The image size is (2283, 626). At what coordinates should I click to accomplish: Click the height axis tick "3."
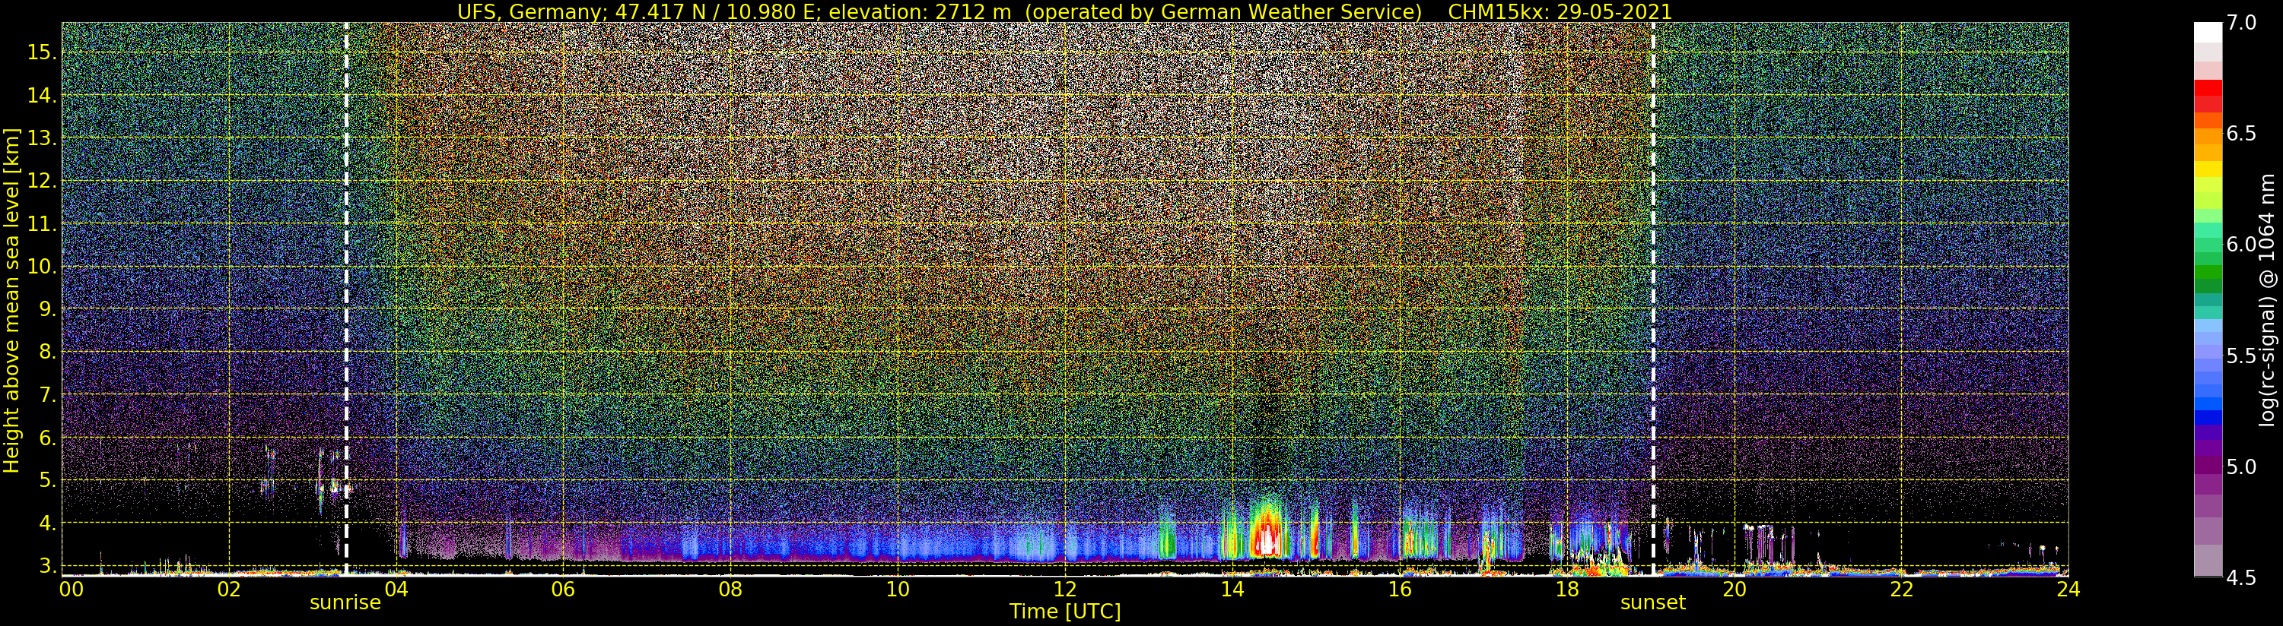coord(46,566)
